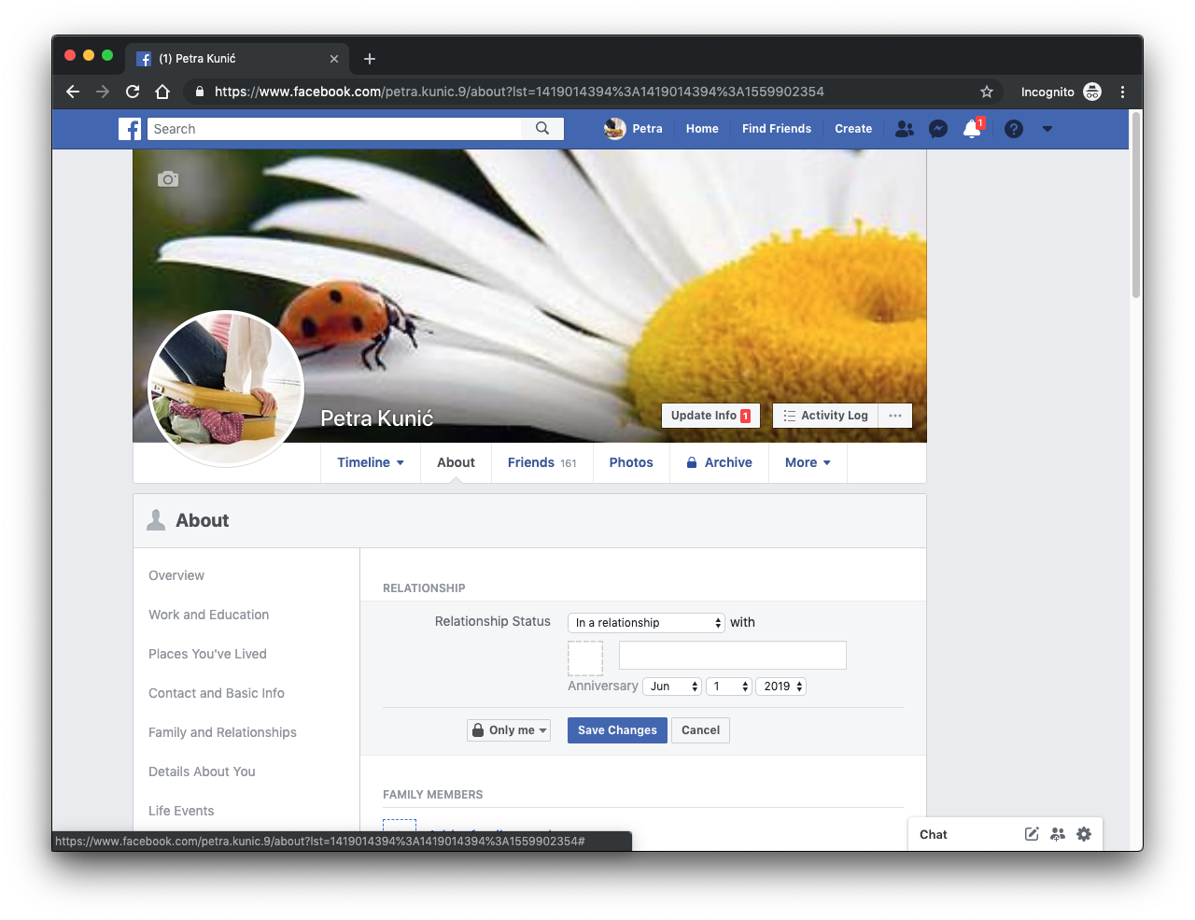This screenshot has width=1195, height=920.
Task: Open the Only me privacy selector
Action: click(x=509, y=730)
